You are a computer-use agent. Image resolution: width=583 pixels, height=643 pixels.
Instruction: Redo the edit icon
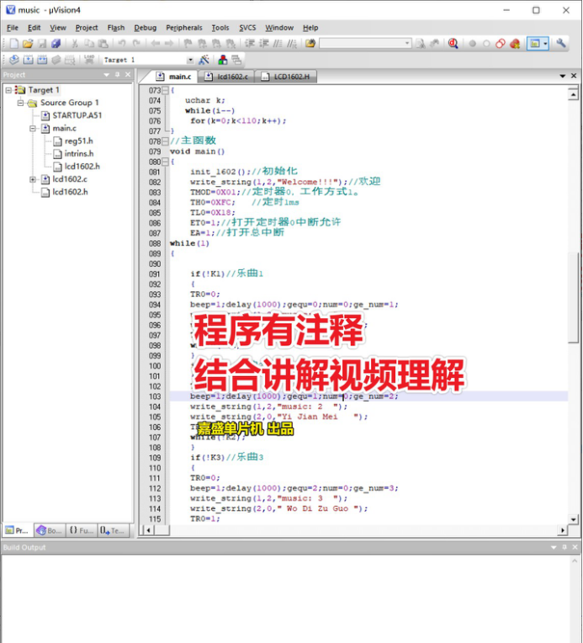[136, 44]
